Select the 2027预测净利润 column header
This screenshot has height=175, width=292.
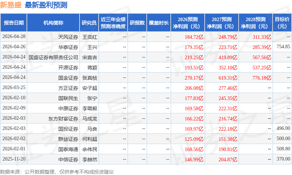(222, 23)
